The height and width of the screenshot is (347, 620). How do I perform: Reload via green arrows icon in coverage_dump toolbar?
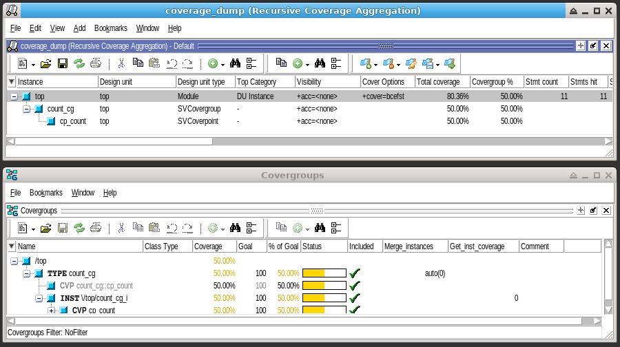pos(79,63)
